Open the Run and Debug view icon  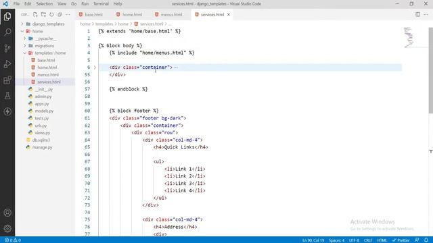click(7, 64)
